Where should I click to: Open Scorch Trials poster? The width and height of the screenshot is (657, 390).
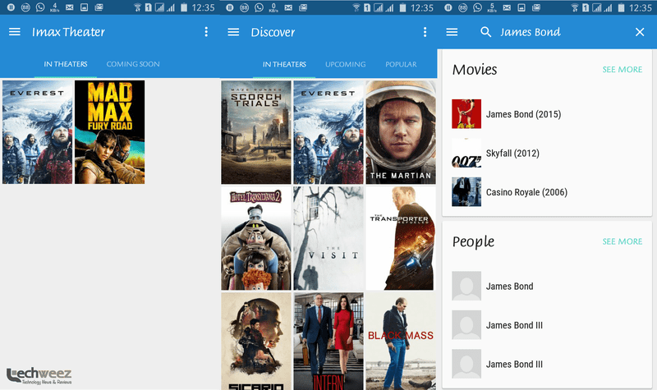click(256, 132)
